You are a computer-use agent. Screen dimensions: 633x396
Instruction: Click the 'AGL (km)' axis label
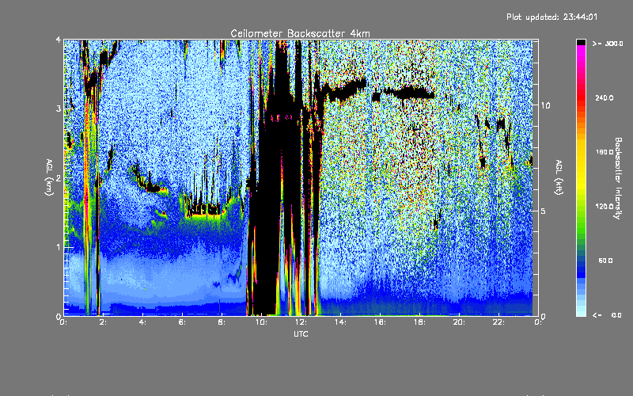(x=49, y=177)
